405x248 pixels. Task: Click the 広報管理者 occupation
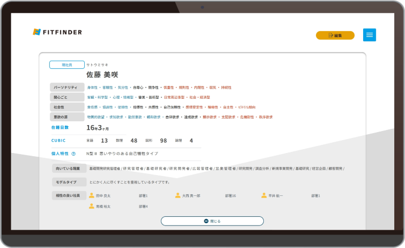[203, 169]
